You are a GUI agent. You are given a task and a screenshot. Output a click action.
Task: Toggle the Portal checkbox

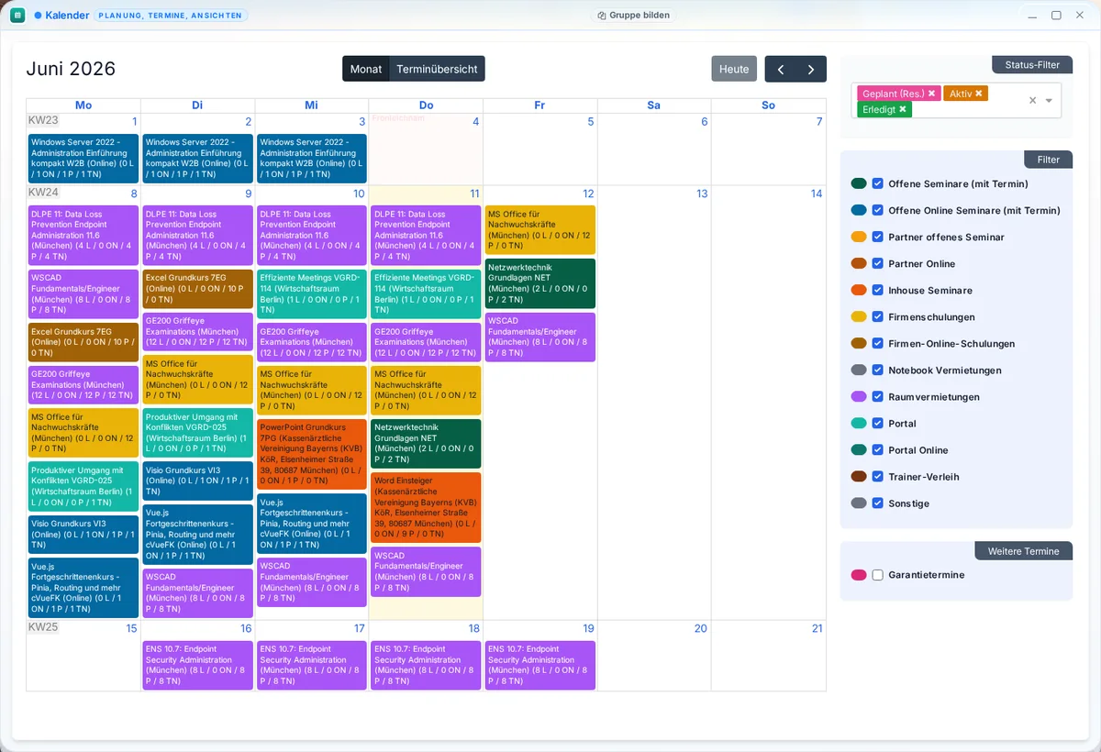[878, 423]
